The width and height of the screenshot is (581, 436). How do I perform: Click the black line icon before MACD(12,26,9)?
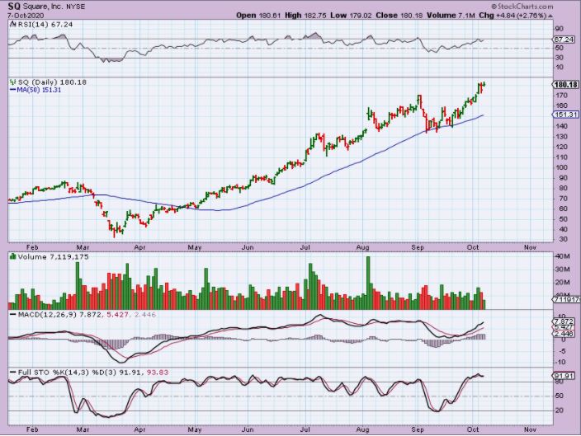[13, 315]
